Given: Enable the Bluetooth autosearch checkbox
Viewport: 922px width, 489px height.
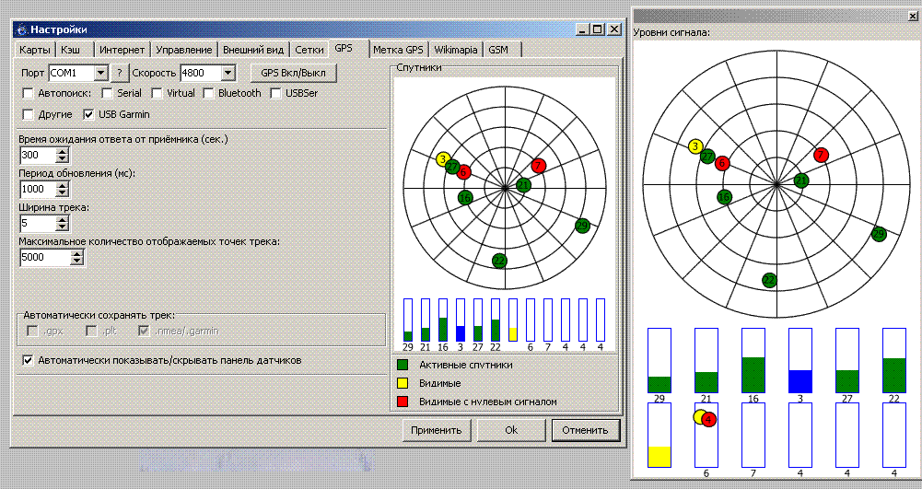Looking at the screenshot, I should tap(209, 93).
